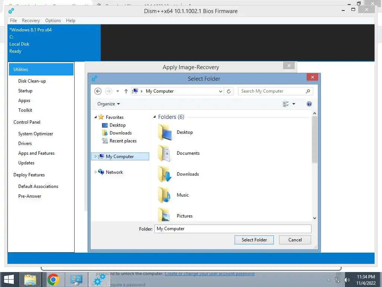Click the Back arrow in Select Folder dialog
382x287 pixels.
tap(98, 91)
